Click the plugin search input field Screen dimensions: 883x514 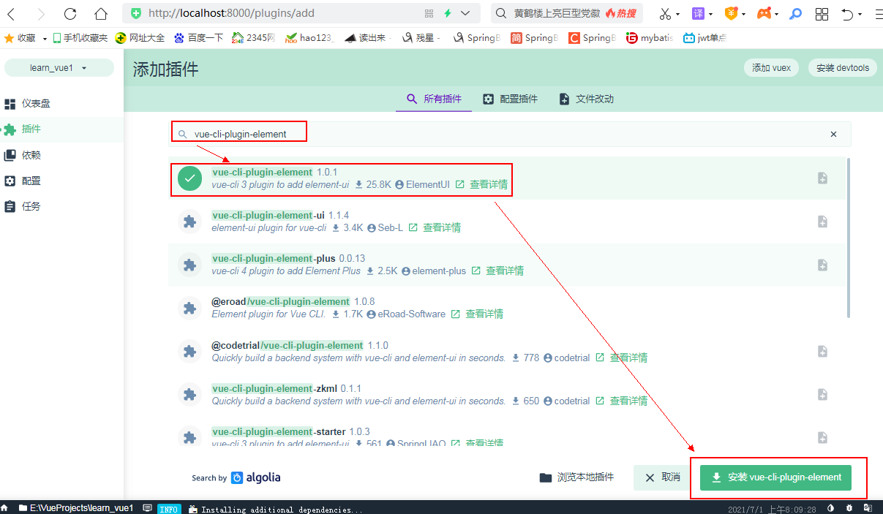tap(510, 134)
